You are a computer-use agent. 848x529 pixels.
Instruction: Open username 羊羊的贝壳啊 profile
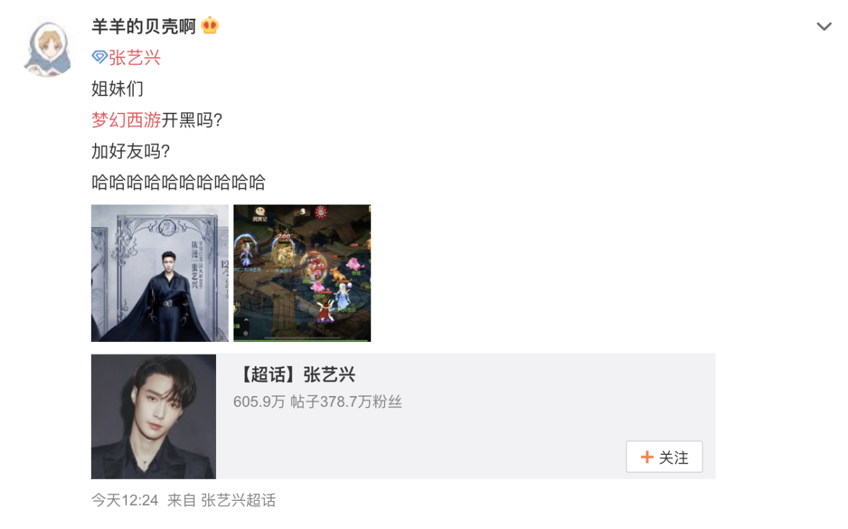point(144,26)
